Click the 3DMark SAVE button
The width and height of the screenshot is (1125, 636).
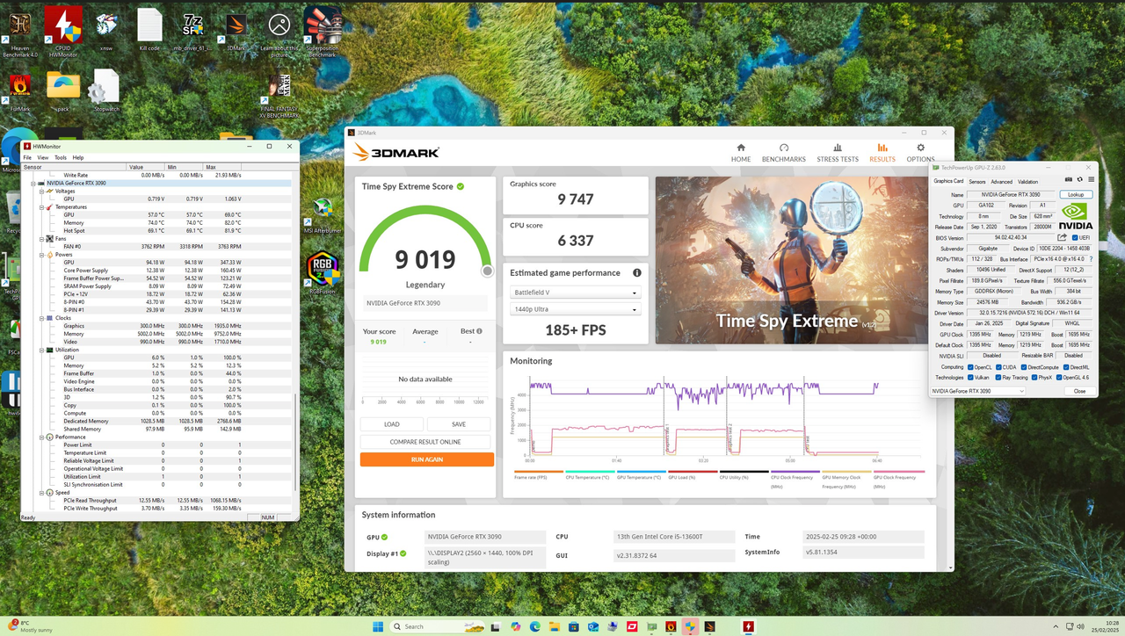459,424
